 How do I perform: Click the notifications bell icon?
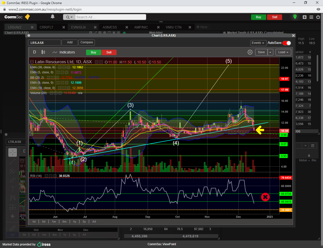(52, 17)
